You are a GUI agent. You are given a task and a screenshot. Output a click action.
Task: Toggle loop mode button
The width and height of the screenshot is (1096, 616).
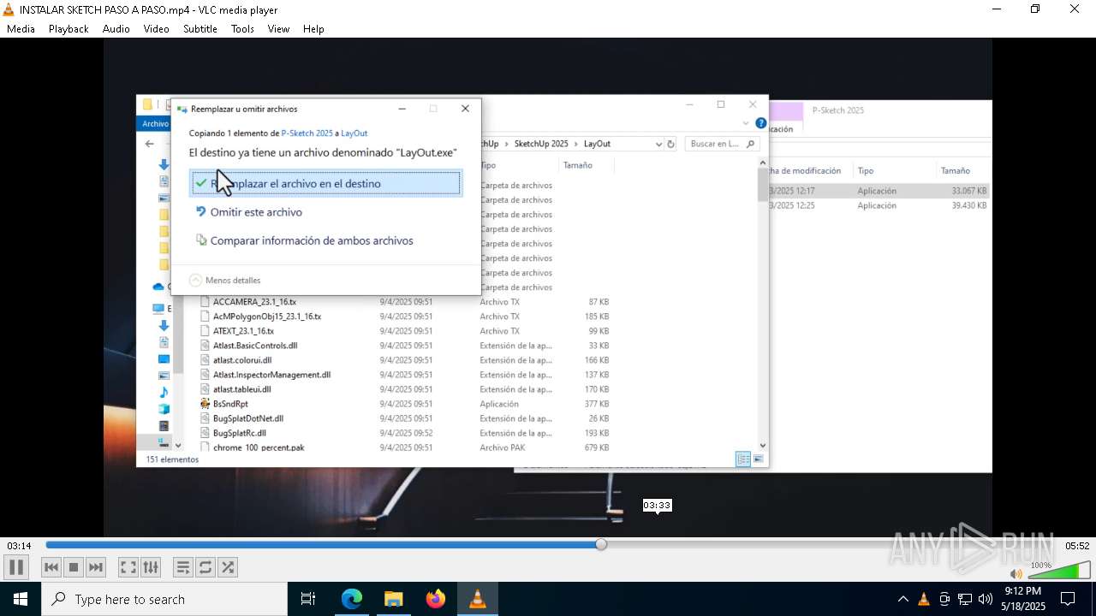point(205,567)
